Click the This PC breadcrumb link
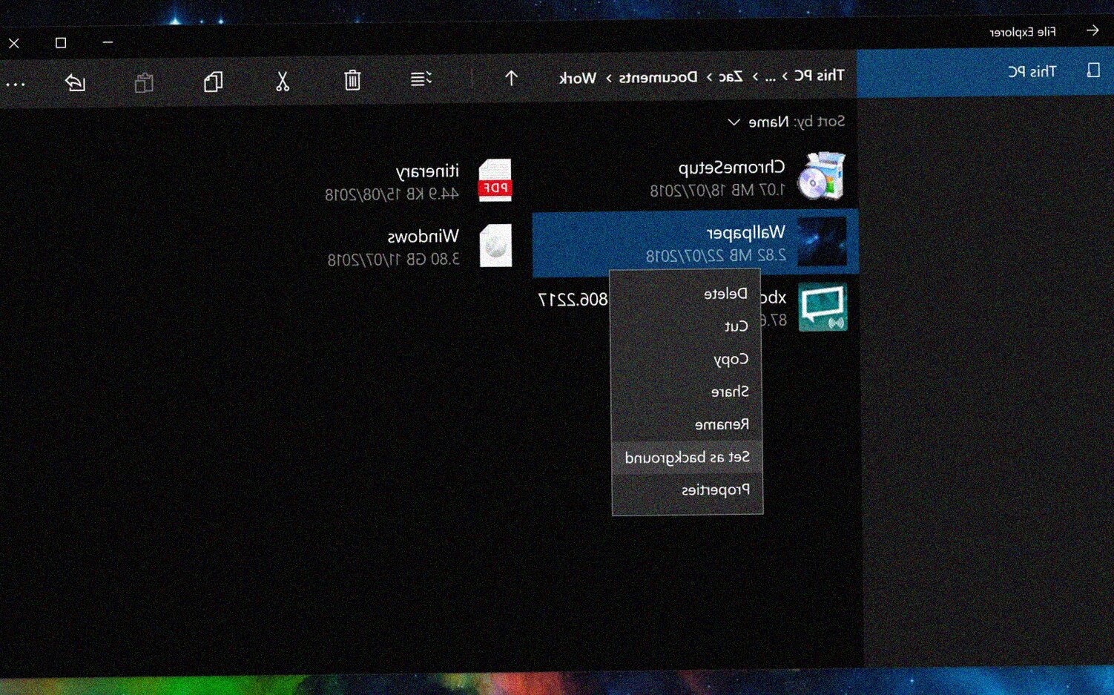The height and width of the screenshot is (695, 1114). click(820, 75)
